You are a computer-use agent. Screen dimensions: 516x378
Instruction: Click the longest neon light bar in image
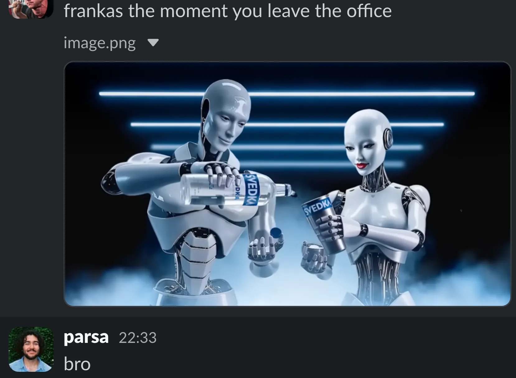click(x=287, y=93)
